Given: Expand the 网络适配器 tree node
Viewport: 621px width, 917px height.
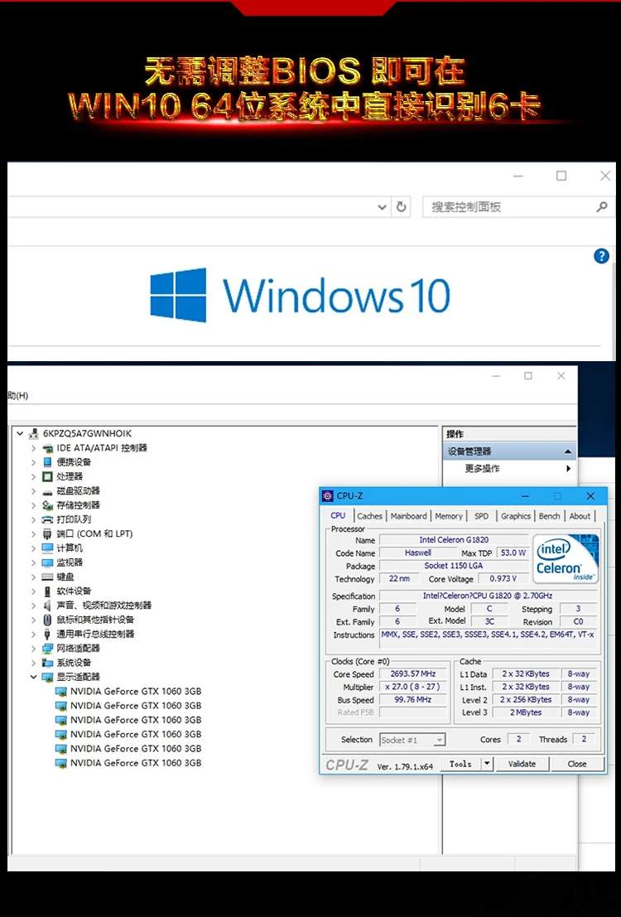Looking at the screenshot, I should tap(33, 649).
